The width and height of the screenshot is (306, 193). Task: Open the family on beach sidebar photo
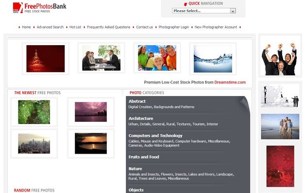pos(280,127)
